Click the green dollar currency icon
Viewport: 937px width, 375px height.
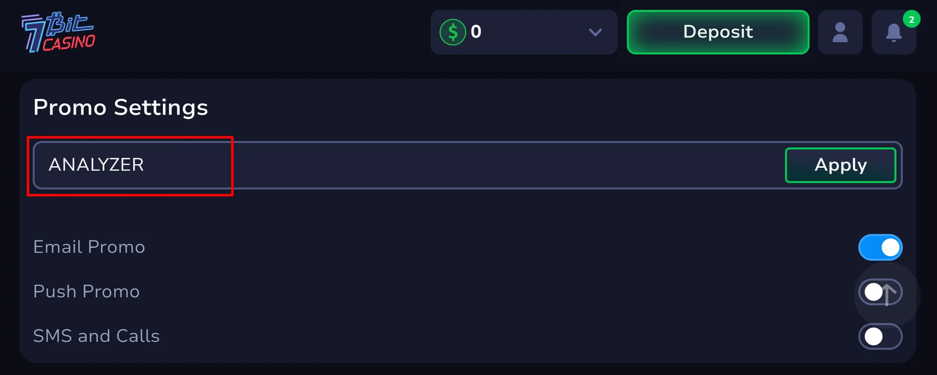452,32
